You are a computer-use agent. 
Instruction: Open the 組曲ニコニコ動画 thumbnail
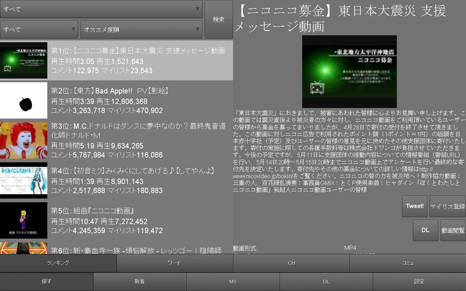click(x=23, y=220)
